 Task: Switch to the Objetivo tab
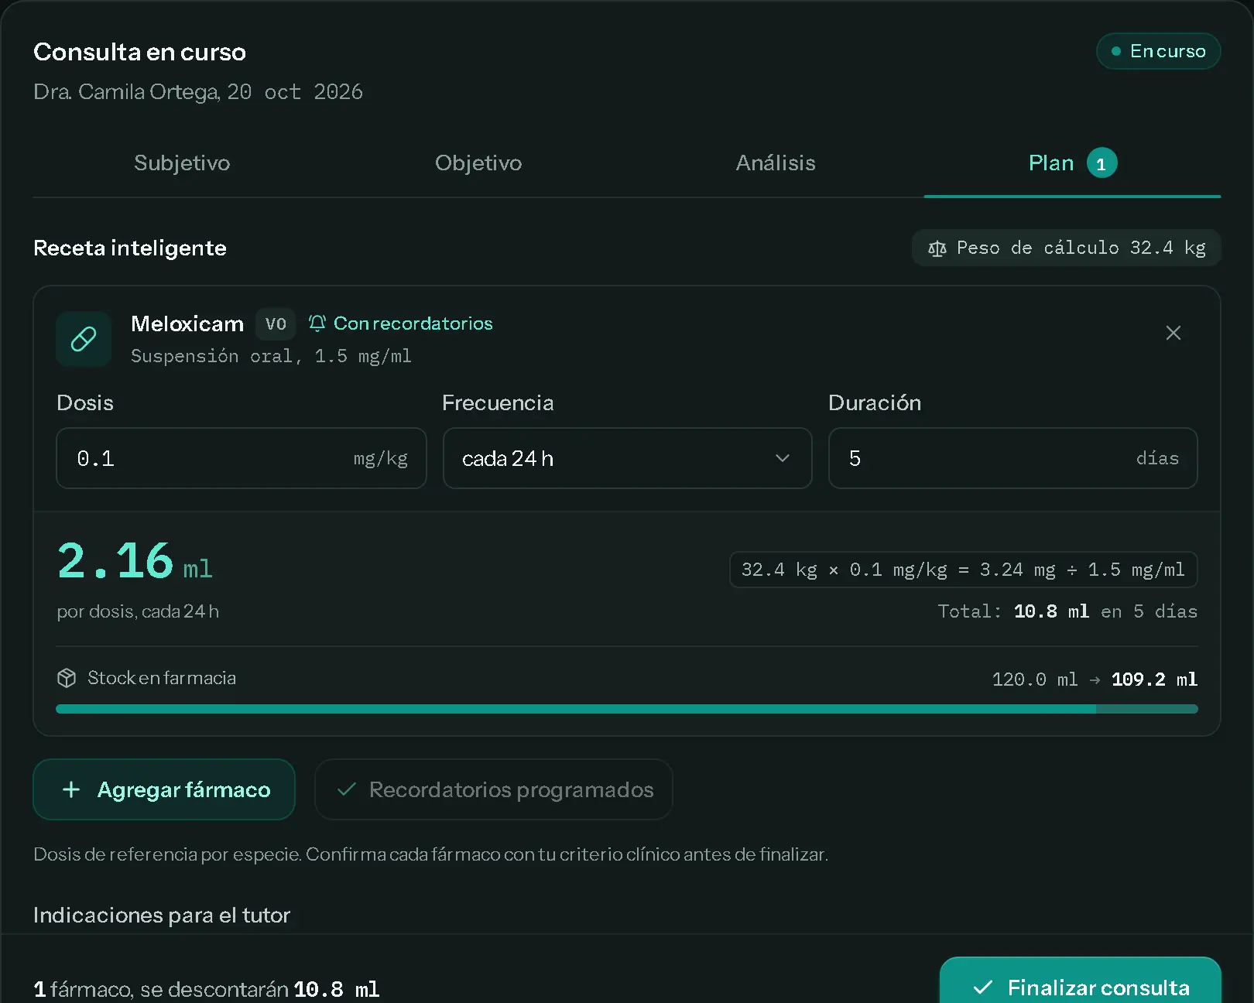tap(478, 163)
